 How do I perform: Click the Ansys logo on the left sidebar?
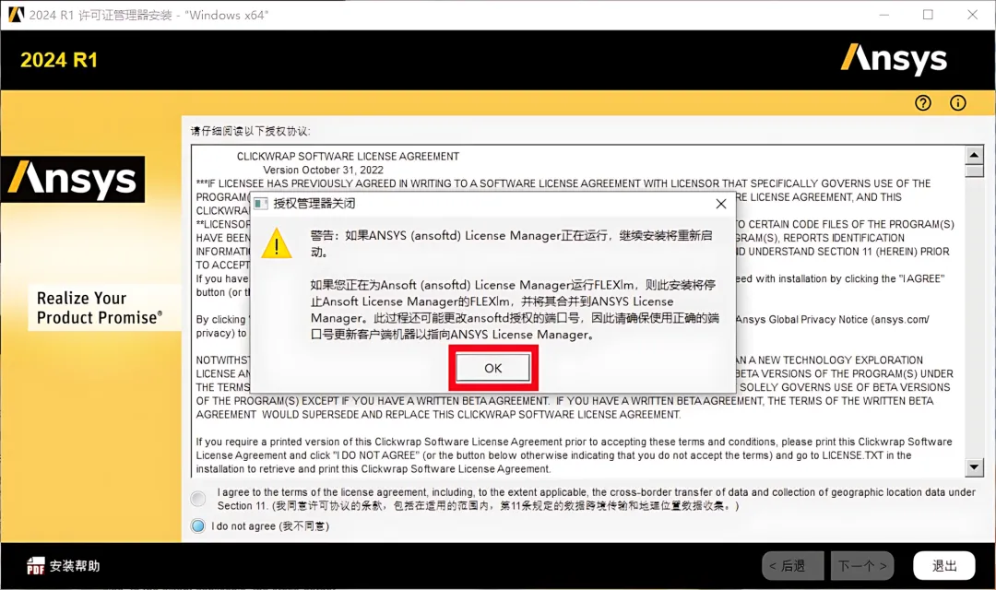click(x=73, y=179)
